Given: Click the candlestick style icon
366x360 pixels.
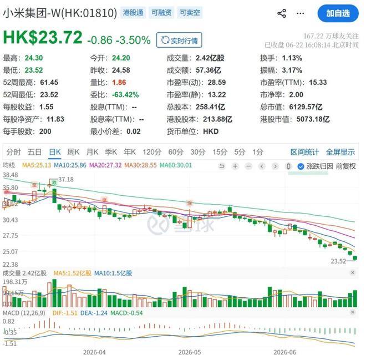Looking at the screenshot, I should 289,166.
